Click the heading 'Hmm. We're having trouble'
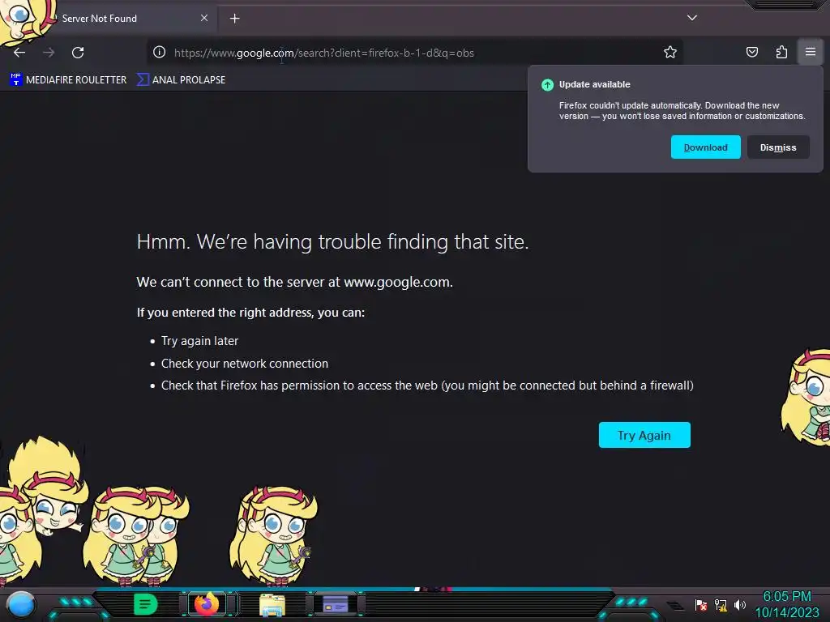 click(x=332, y=241)
